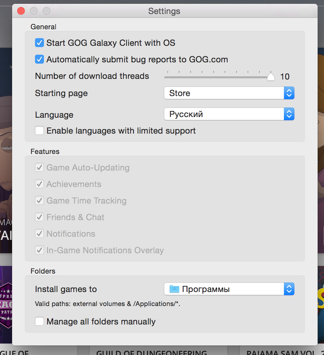Click the Features section heading

45,151
